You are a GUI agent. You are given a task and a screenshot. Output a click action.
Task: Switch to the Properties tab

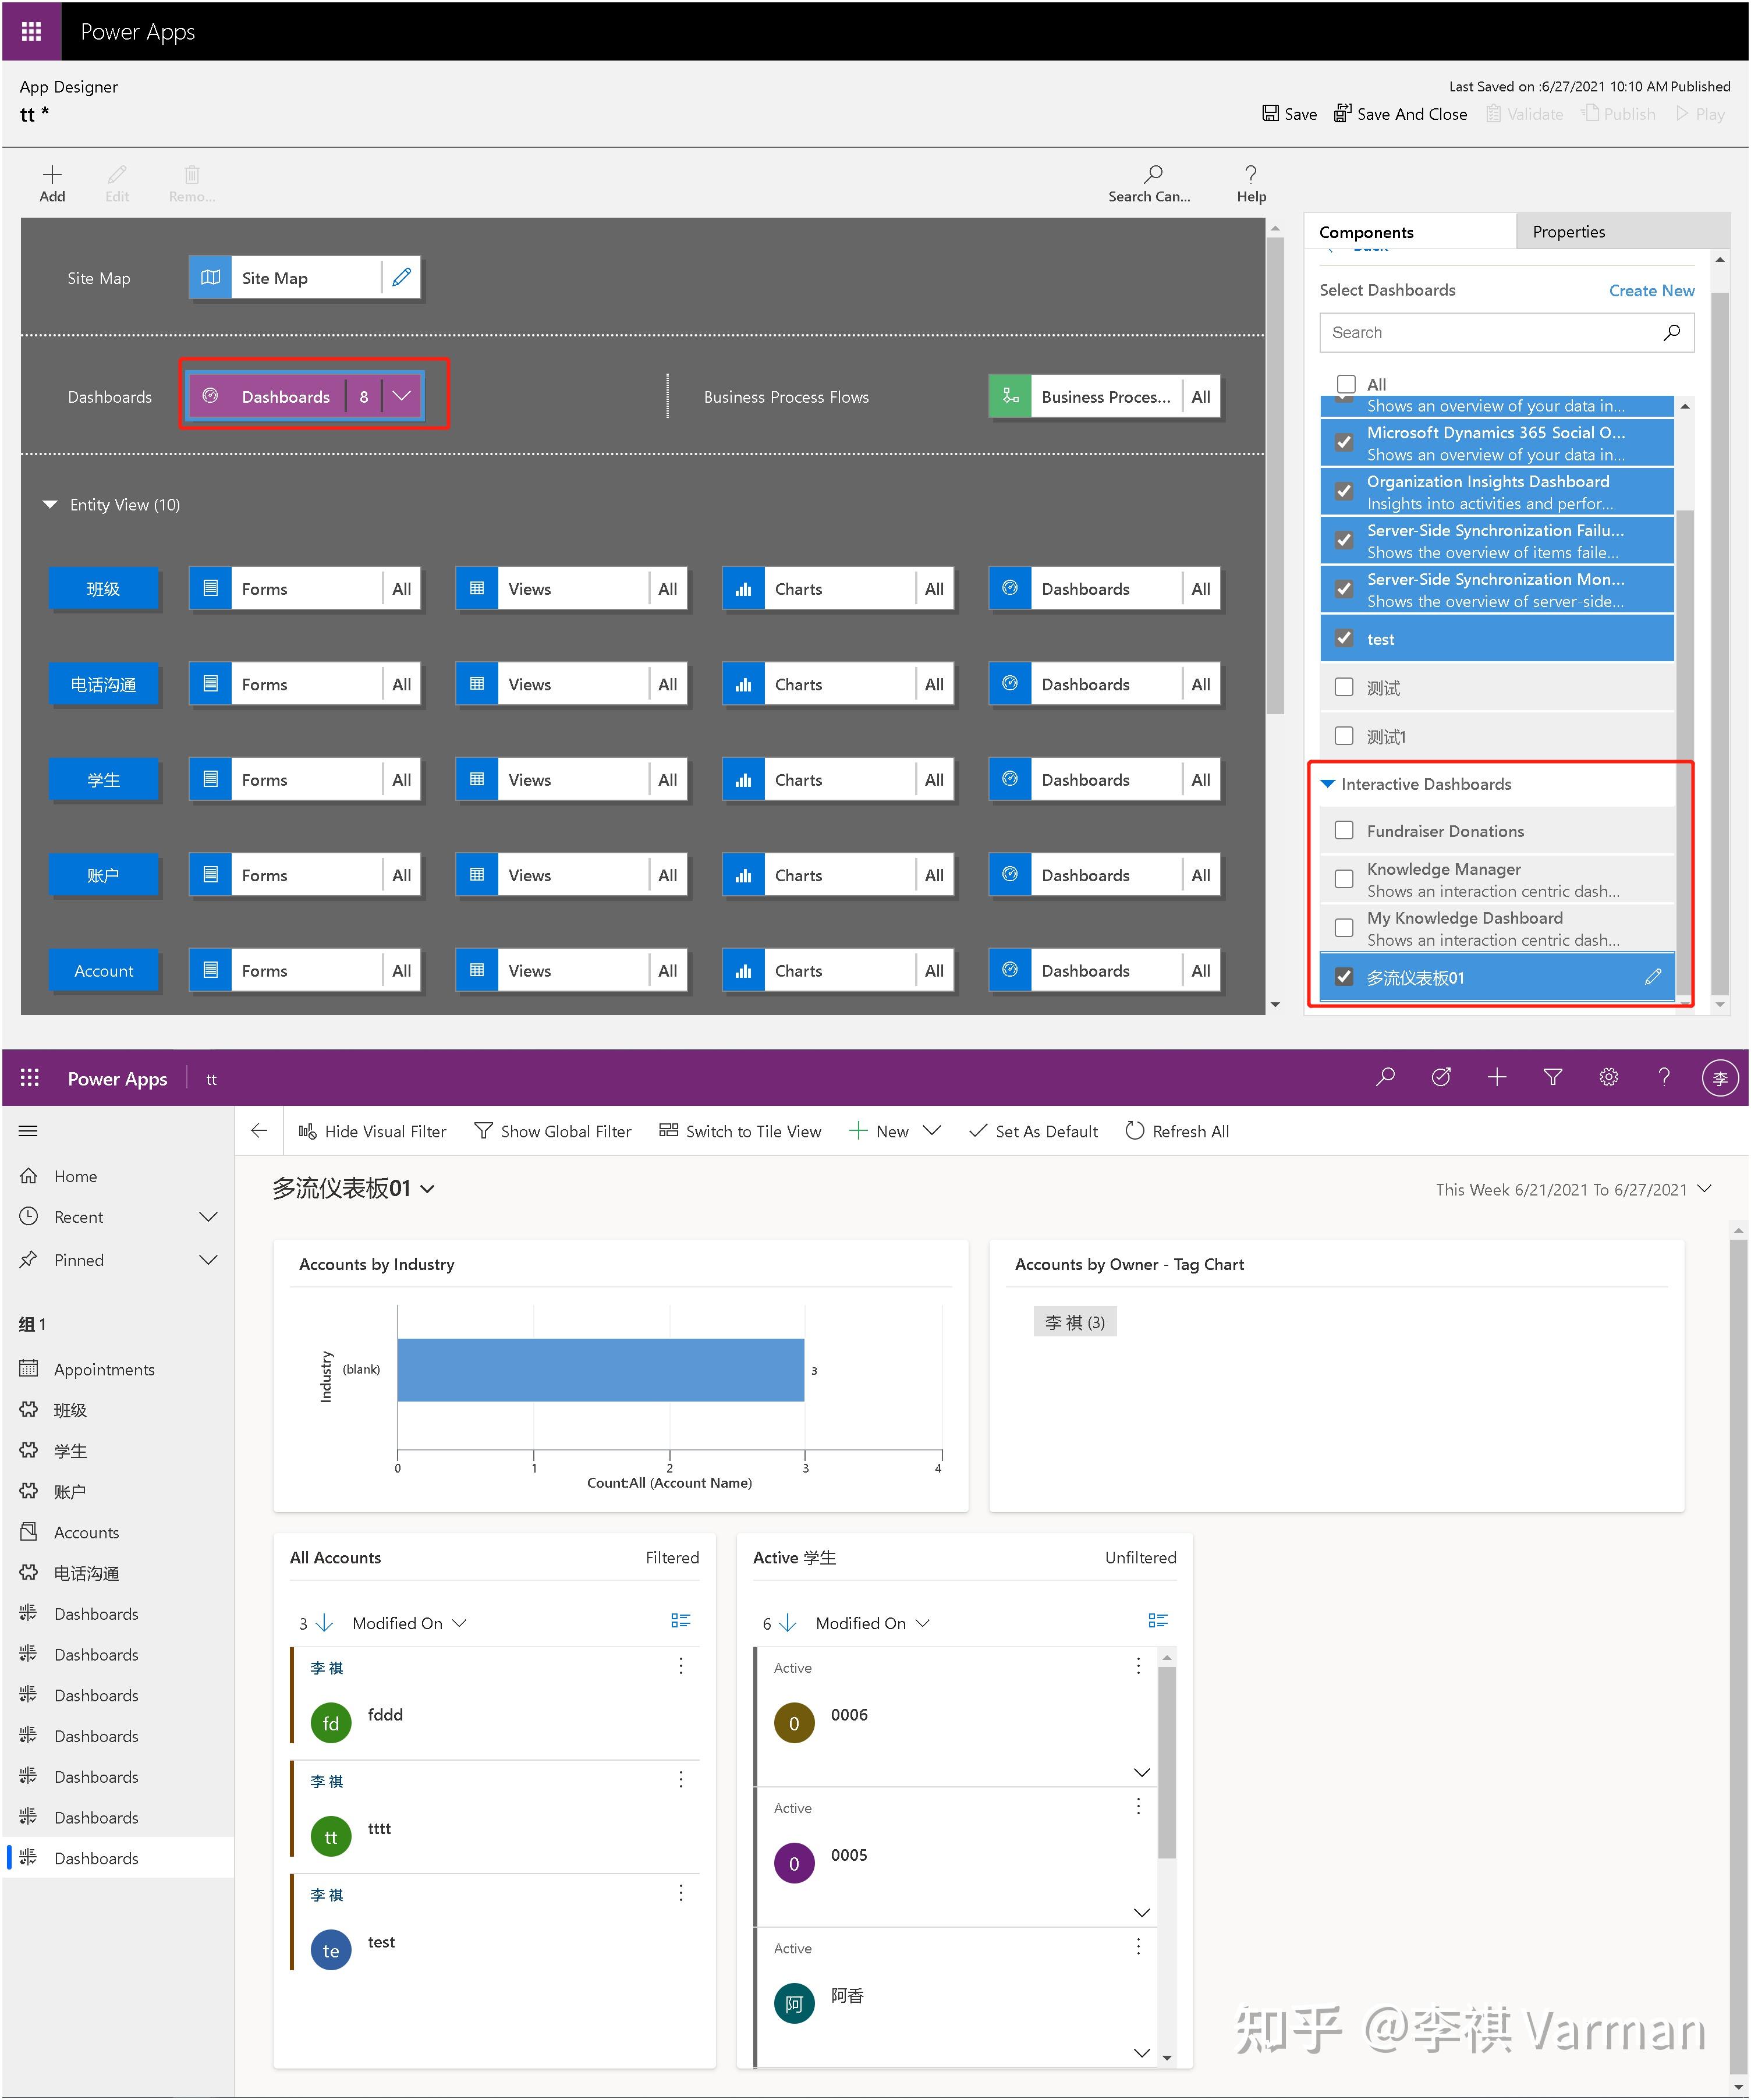tap(1568, 232)
